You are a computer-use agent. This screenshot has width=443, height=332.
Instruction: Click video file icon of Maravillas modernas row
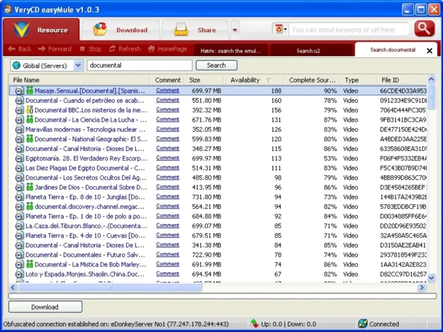click(19, 129)
